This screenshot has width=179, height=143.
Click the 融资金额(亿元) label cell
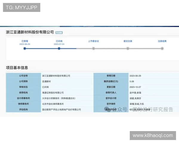click(111, 81)
